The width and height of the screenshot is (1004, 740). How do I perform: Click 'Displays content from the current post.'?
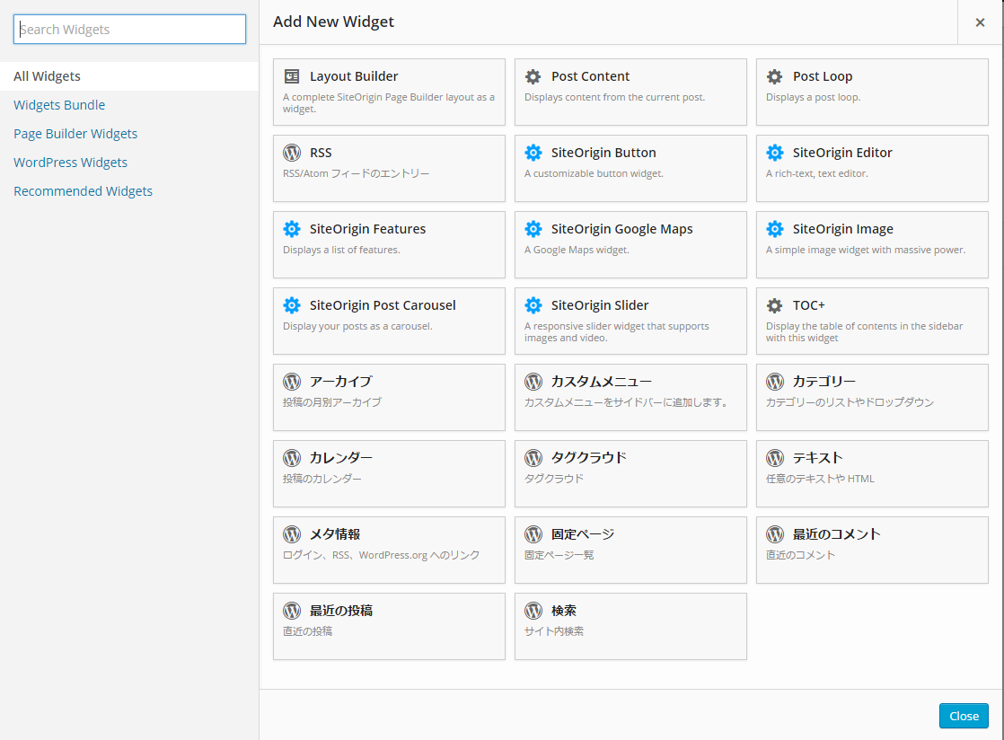click(x=614, y=97)
